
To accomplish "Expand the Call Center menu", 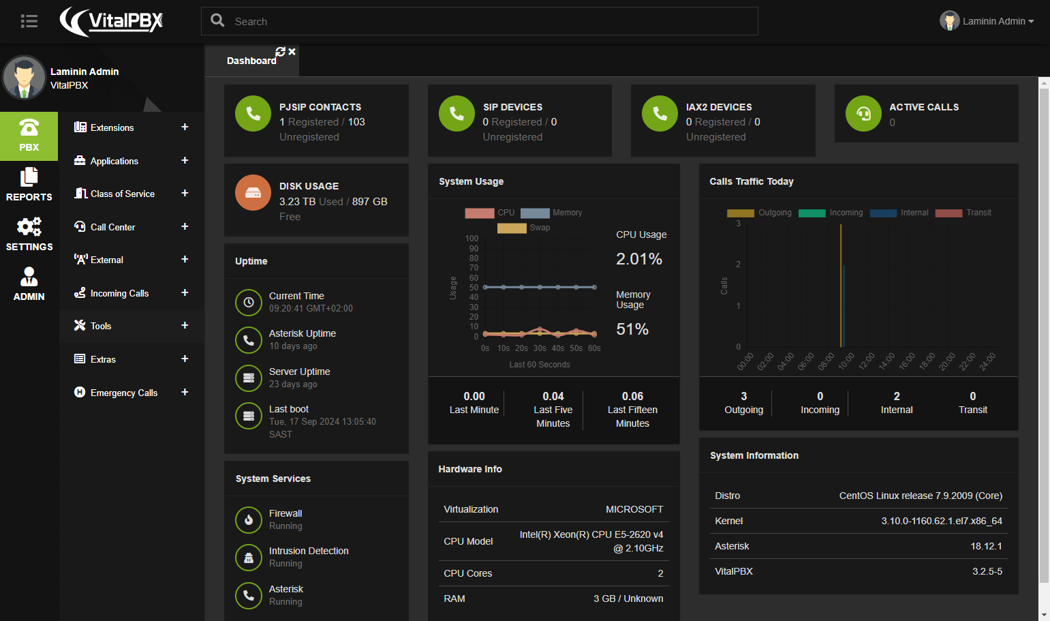I will coord(185,226).
